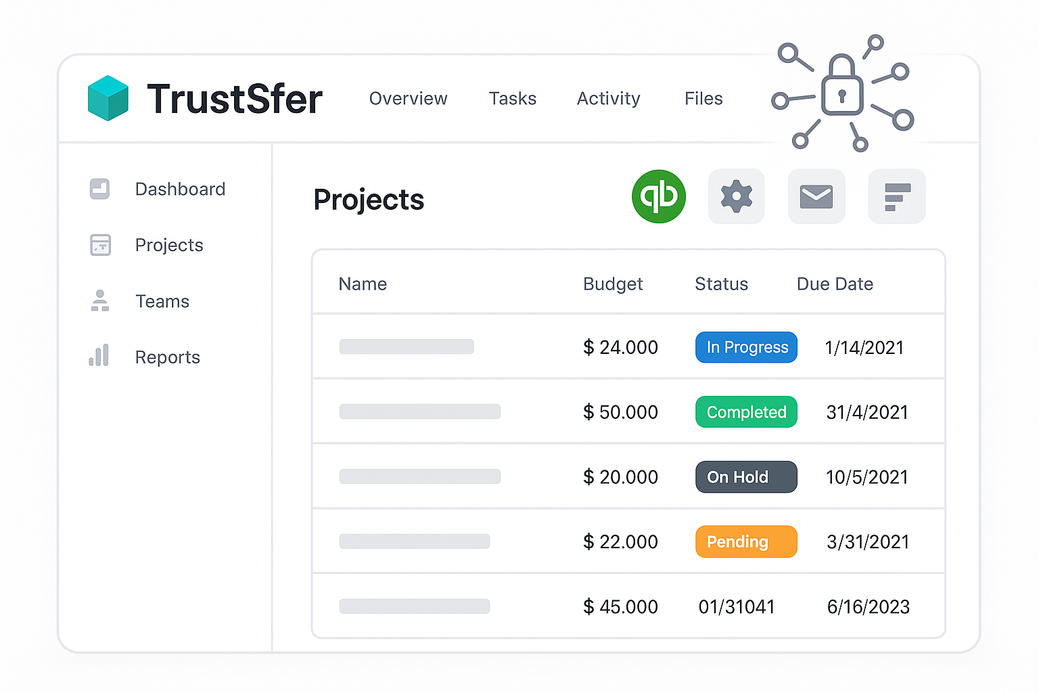Open the filter sort icon
The image size is (1039, 693).
point(897,196)
